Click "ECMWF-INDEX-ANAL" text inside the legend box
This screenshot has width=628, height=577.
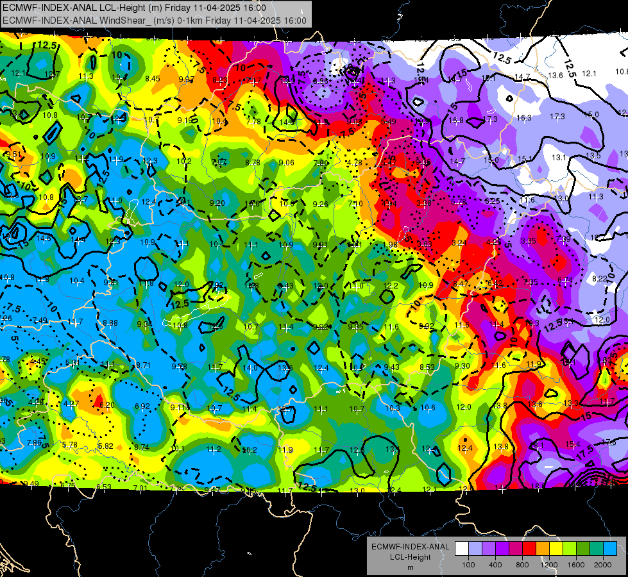410,547
